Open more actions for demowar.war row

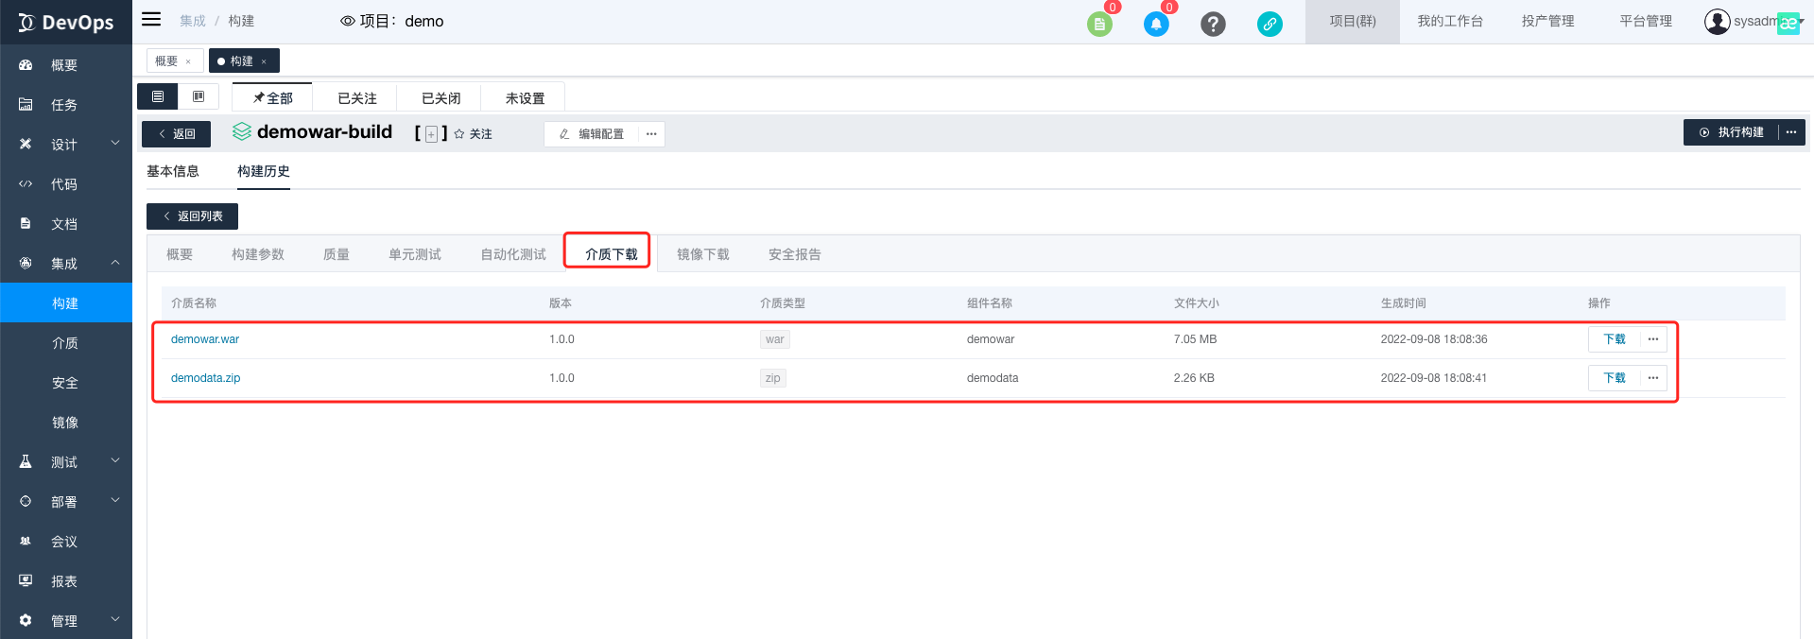tap(1653, 339)
